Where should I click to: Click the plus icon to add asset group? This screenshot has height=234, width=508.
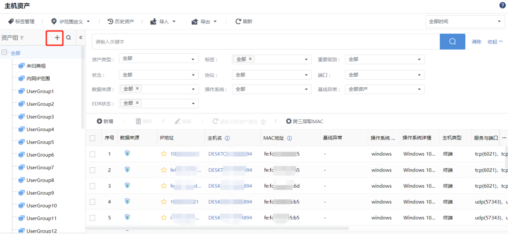57,38
